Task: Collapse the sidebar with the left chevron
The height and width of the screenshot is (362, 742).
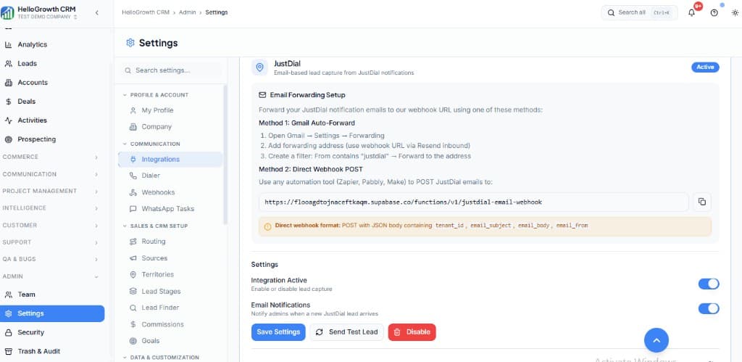Action: tap(96, 13)
